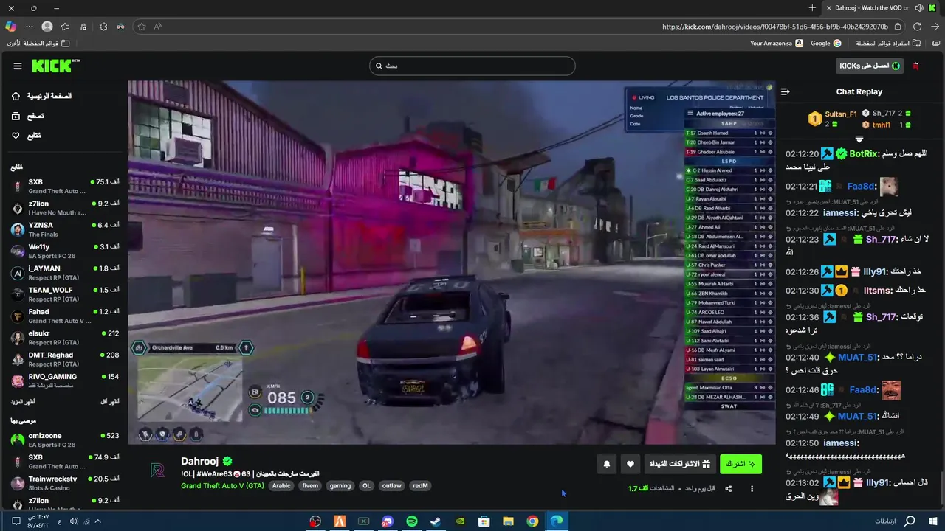This screenshot has height=531, width=945.
Task: Open the other favorites folder
Action: coord(38,44)
